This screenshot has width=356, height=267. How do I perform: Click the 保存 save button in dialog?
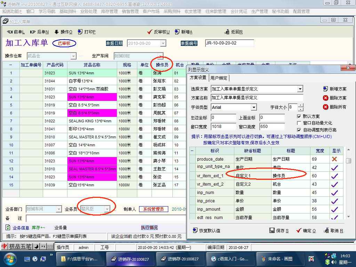(279, 230)
